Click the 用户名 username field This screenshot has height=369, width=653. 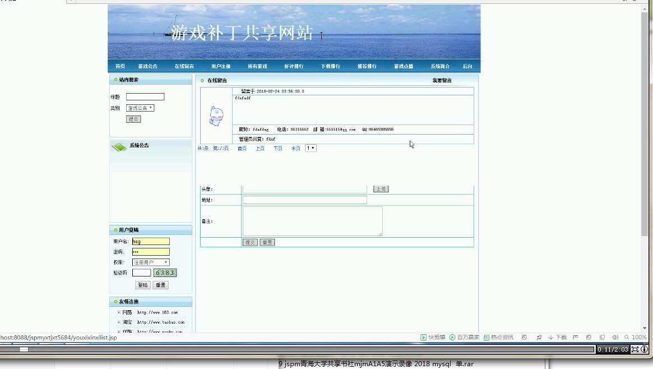coord(151,241)
